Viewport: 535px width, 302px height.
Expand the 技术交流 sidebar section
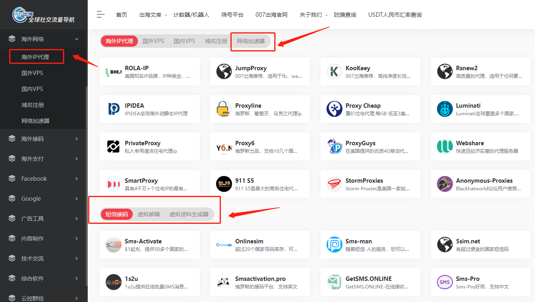tap(43, 259)
